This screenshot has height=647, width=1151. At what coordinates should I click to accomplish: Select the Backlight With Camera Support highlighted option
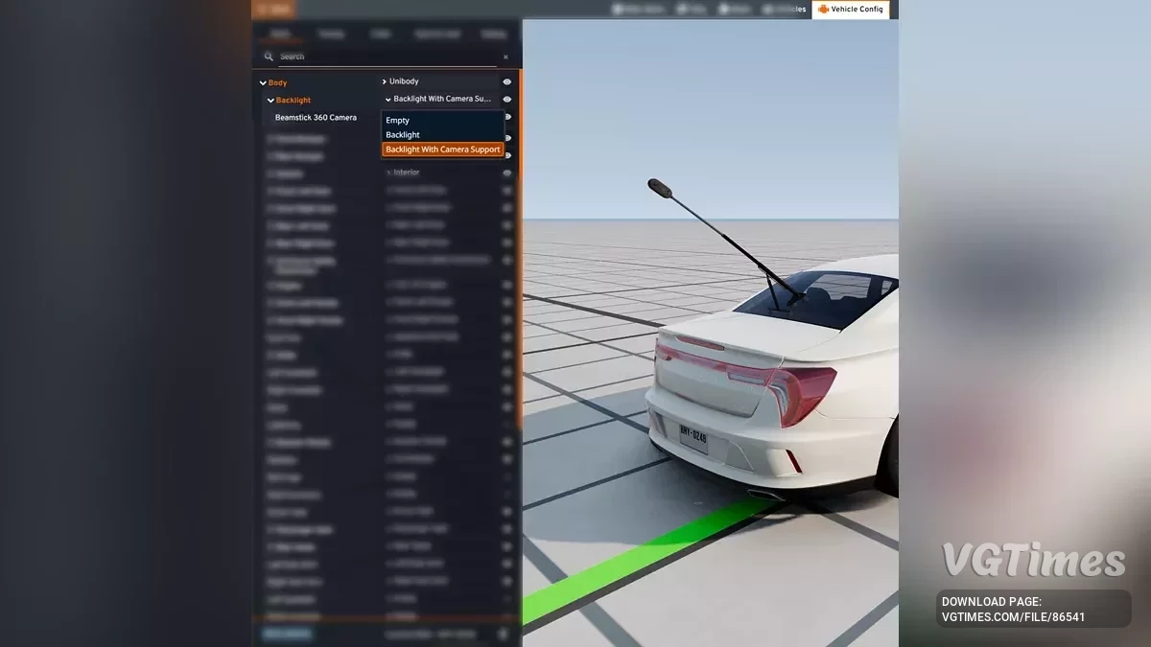point(442,149)
